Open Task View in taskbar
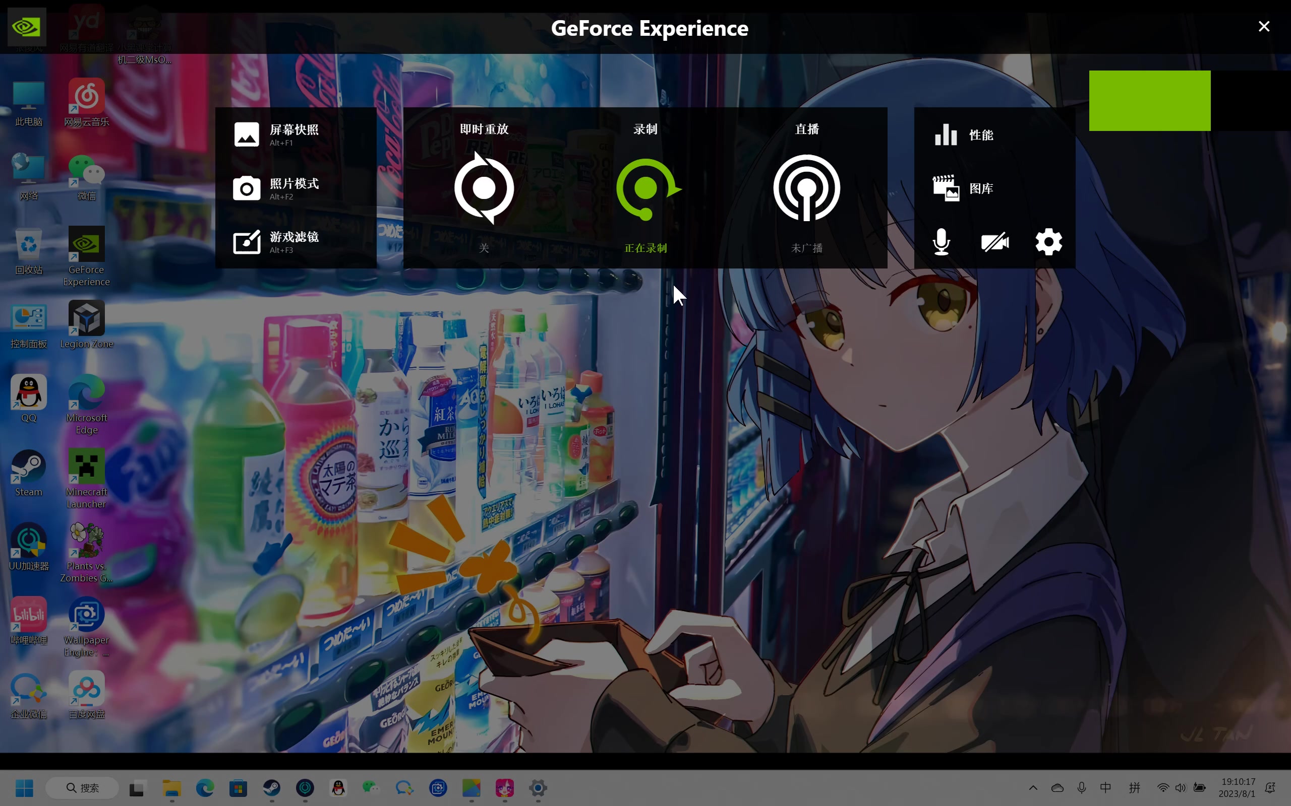 (x=137, y=788)
